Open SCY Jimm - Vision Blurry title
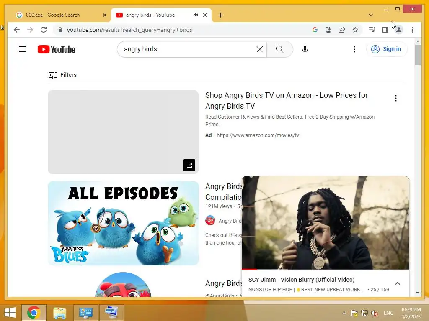The image size is (429, 321). click(x=301, y=280)
